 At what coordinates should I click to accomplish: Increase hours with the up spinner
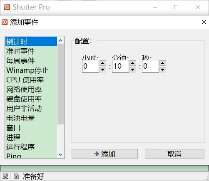pos(103,63)
